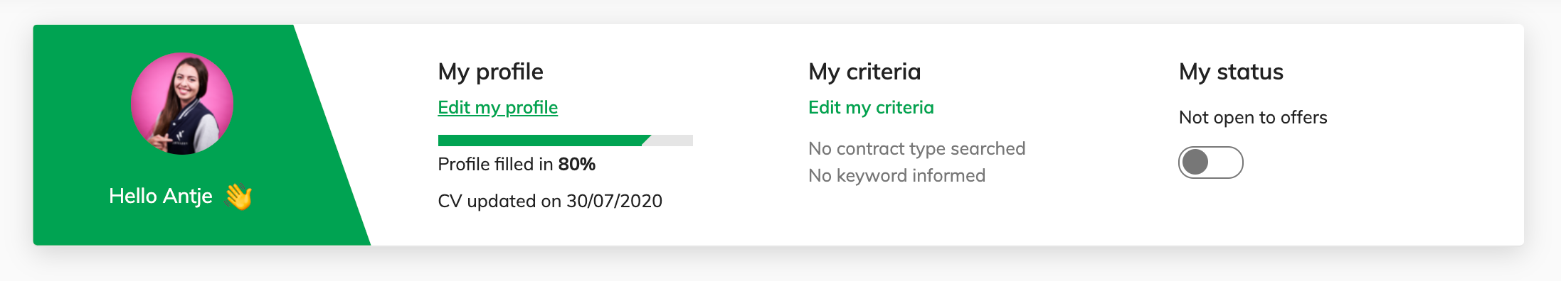Click the waving hand emoji
Image resolution: width=1561 pixels, height=281 pixels.
click(x=238, y=197)
